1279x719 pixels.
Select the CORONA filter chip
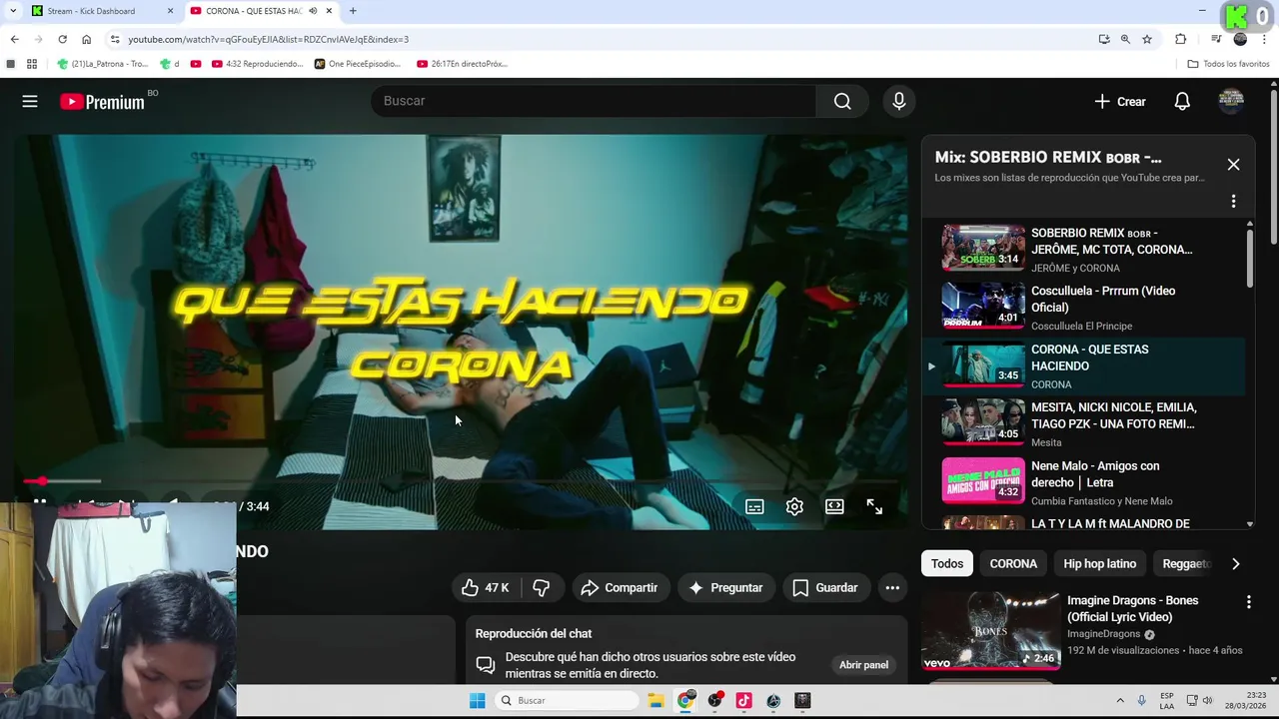[x=1013, y=564]
